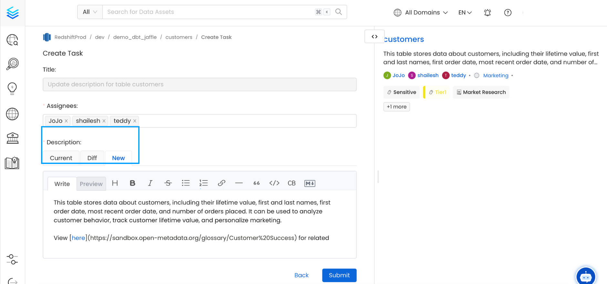Click into the description text editor
Screen dimensions: 607x284
(x=200, y=224)
